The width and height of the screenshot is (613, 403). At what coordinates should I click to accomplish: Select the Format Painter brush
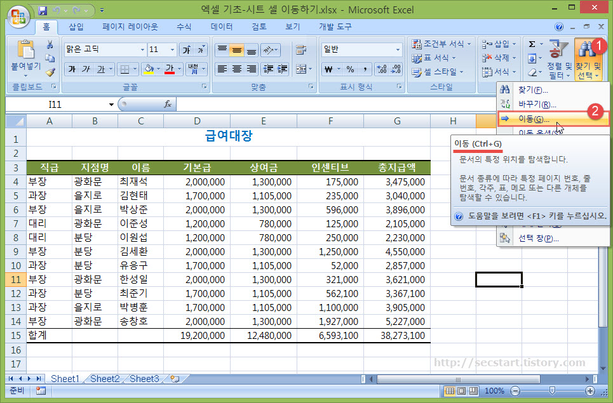pyautogui.click(x=50, y=72)
